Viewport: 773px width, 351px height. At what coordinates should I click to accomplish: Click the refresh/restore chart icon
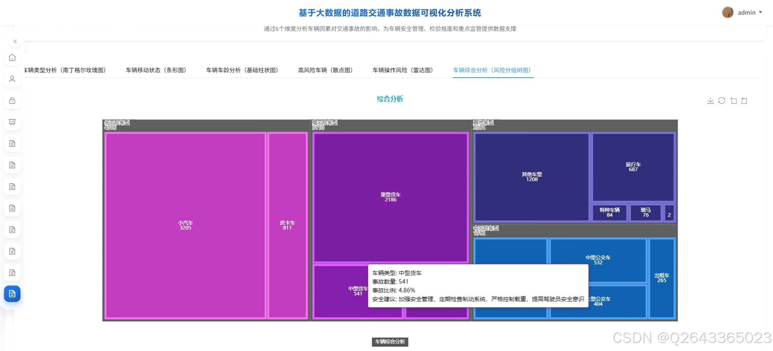click(x=721, y=100)
